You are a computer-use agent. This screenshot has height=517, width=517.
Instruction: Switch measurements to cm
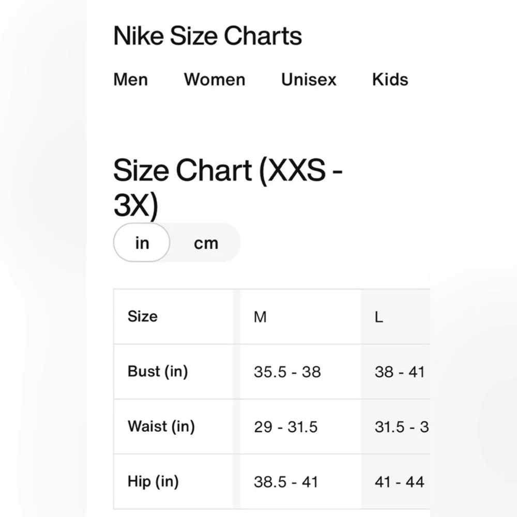pos(206,244)
